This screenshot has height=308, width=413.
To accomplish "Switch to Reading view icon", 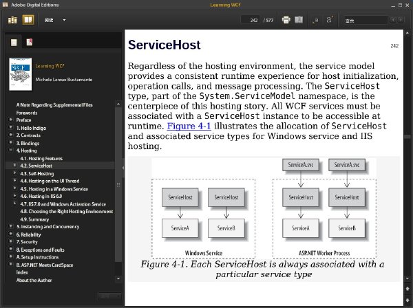I will point(28,20).
